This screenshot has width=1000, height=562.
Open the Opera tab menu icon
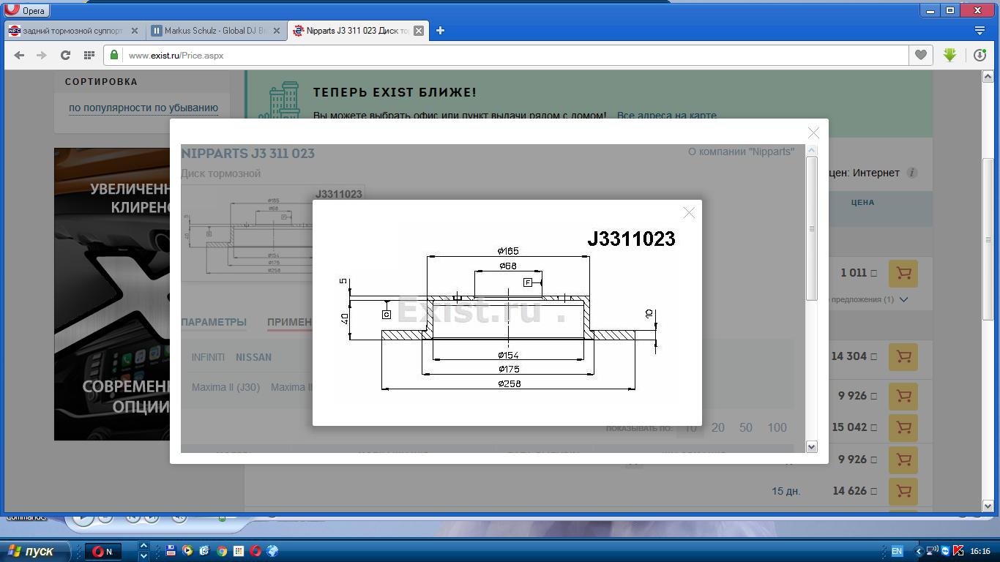point(980,31)
